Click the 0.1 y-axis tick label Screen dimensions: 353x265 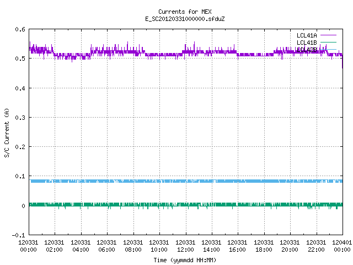(20, 176)
